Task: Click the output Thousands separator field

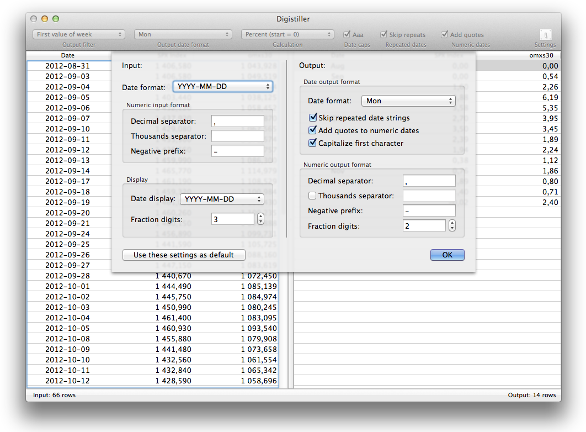Action: [x=429, y=196]
